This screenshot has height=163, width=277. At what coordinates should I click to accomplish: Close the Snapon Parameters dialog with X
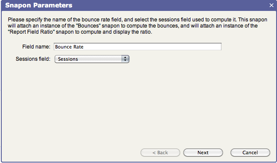tap(271, 5)
